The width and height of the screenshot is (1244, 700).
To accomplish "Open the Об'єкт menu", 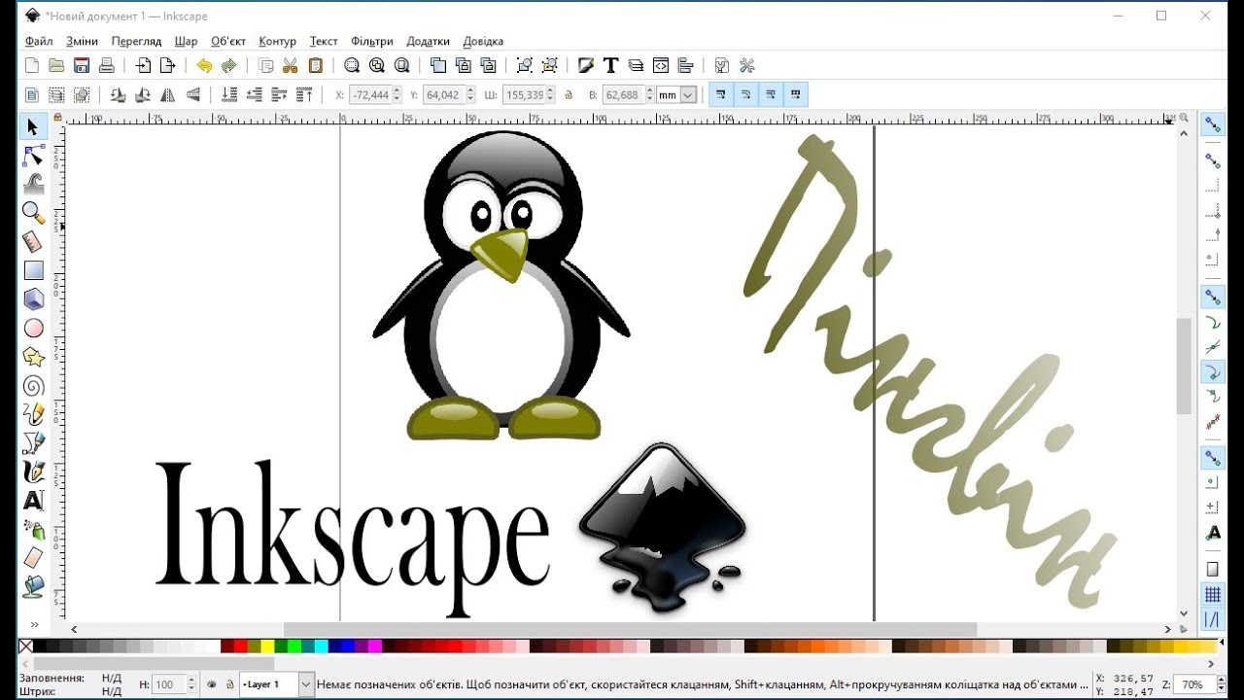I will coord(228,41).
